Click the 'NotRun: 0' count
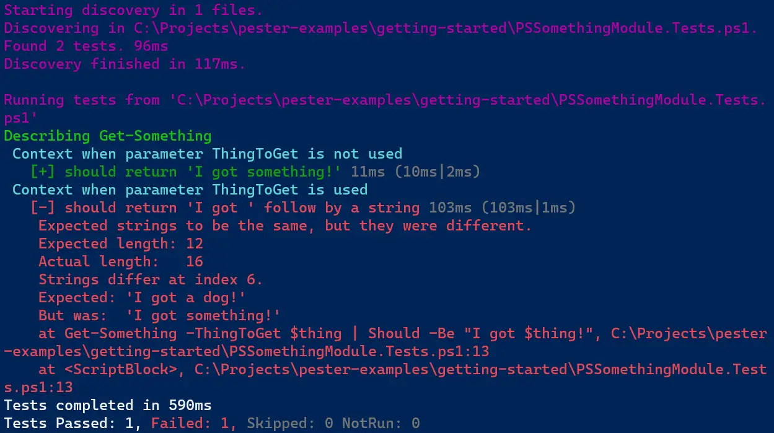Image resolution: width=774 pixels, height=433 pixels. pyautogui.click(x=381, y=424)
